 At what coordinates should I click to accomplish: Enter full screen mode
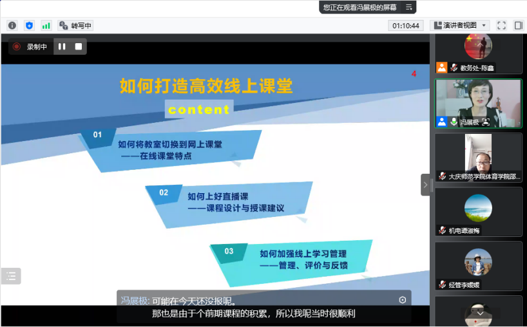click(501, 25)
